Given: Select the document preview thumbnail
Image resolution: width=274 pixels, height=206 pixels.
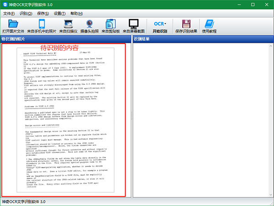Looking at the screenshot, I should (x=65, y=120).
